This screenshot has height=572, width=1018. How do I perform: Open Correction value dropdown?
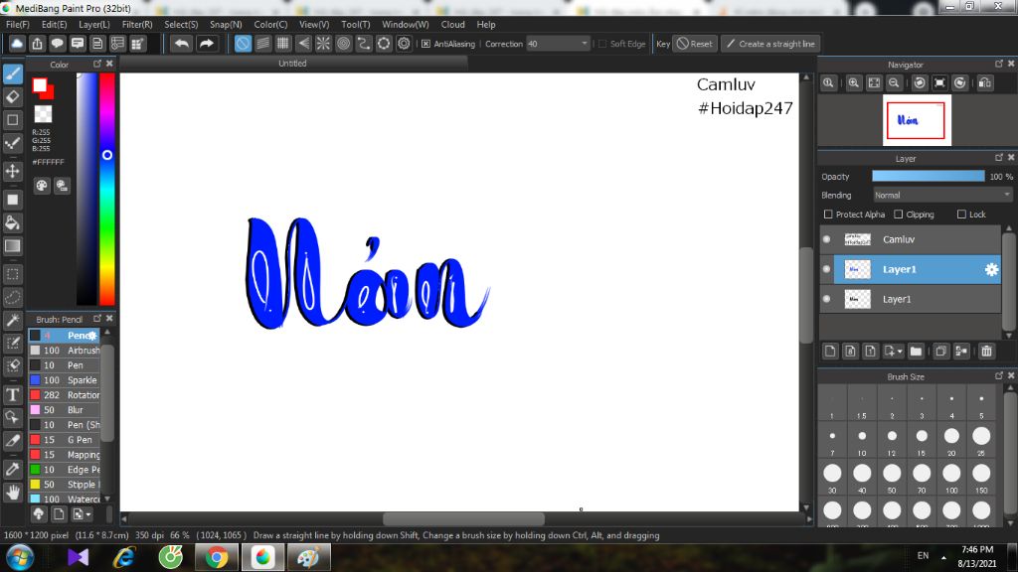point(558,44)
